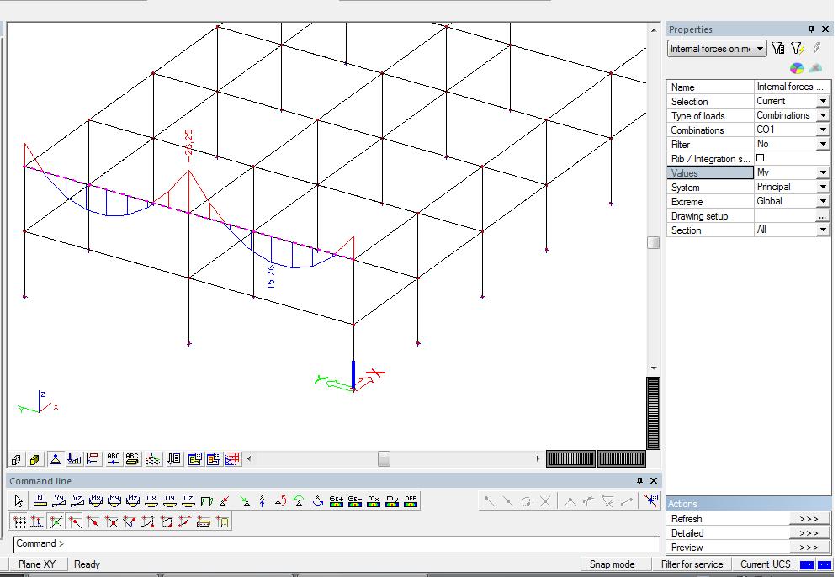The image size is (838, 577).
Task: Click the red grid table icon below viewport
Action: [x=233, y=459]
